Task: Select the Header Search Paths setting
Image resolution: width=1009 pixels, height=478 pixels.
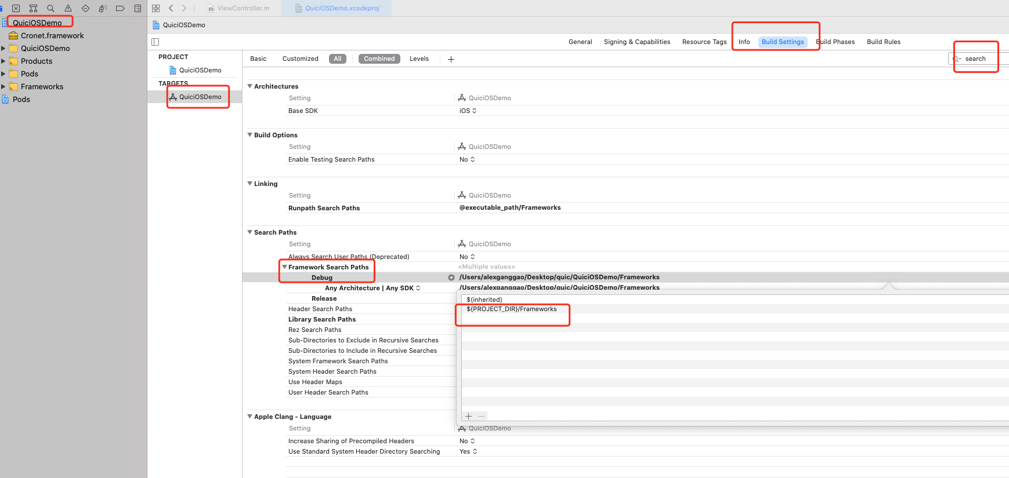Action: point(320,309)
